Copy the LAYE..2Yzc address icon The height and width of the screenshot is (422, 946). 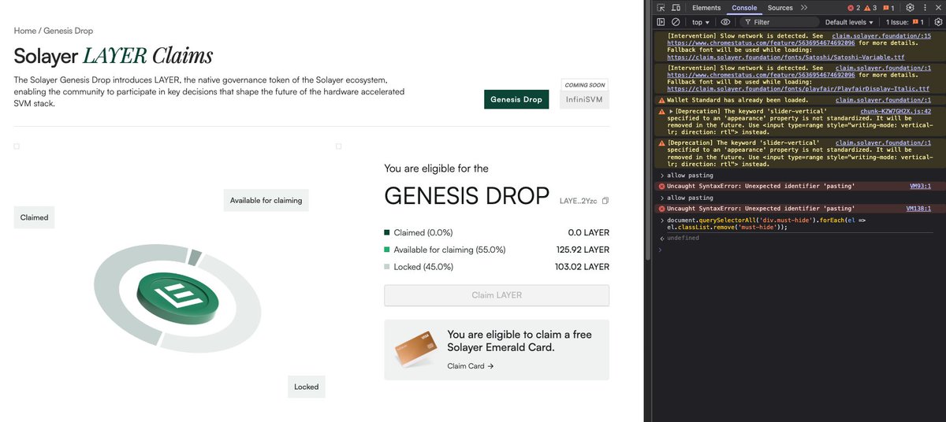pyautogui.click(x=605, y=201)
